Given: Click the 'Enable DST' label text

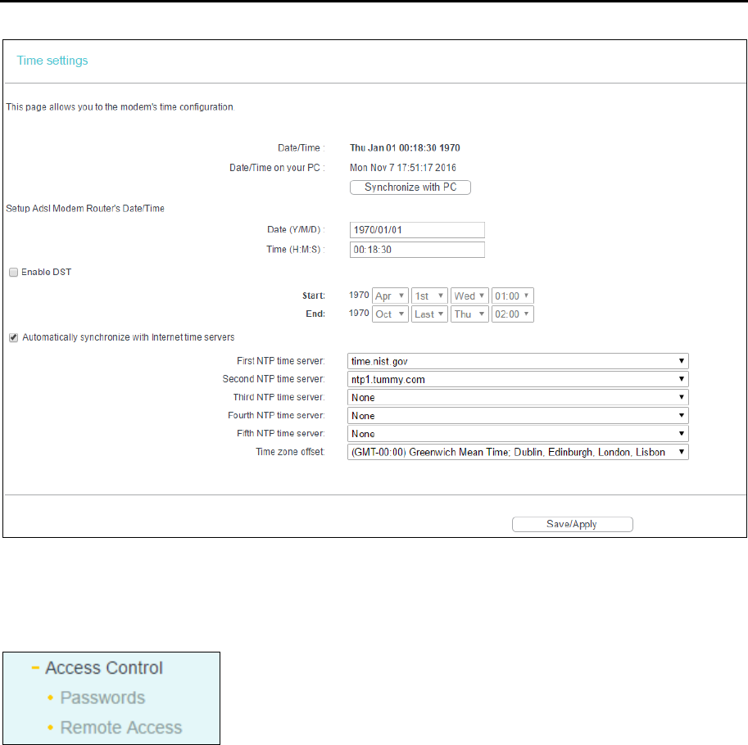Looking at the screenshot, I should (x=46, y=272).
